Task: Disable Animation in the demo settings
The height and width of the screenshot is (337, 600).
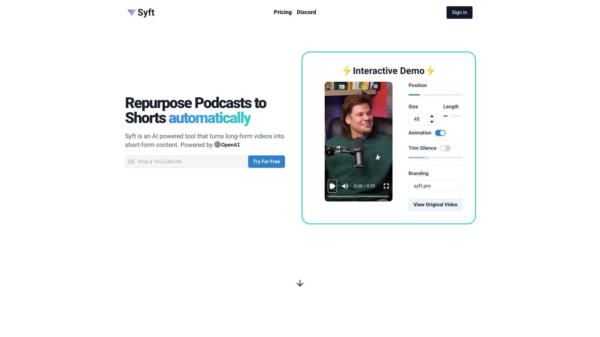Action: coord(440,133)
